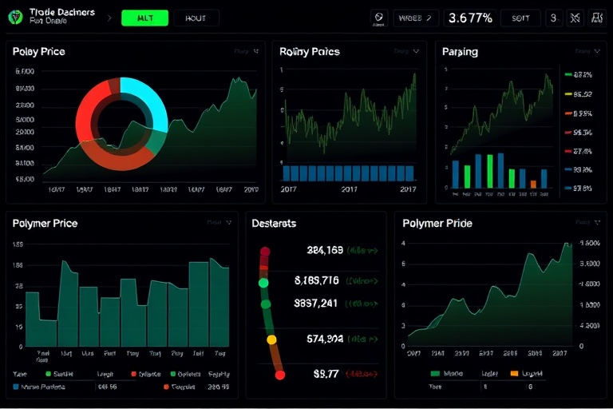This screenshot has height=409, width=613.
Task: Click the button labeled 3 in top bar
Action: 554,18
